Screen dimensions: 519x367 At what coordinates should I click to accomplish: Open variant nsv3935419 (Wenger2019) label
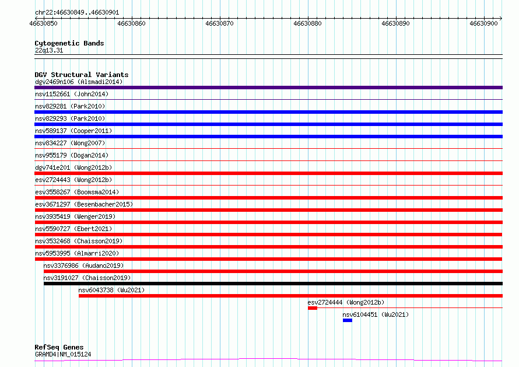click(75, 216)
